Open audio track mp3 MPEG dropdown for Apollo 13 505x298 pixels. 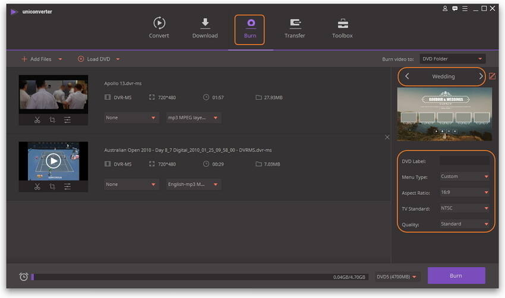[193, 118]
